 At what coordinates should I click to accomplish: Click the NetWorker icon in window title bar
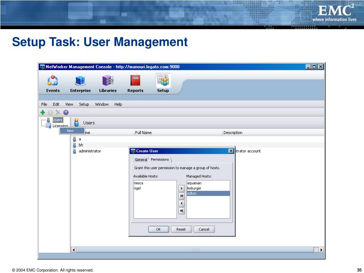coord(42,67)
